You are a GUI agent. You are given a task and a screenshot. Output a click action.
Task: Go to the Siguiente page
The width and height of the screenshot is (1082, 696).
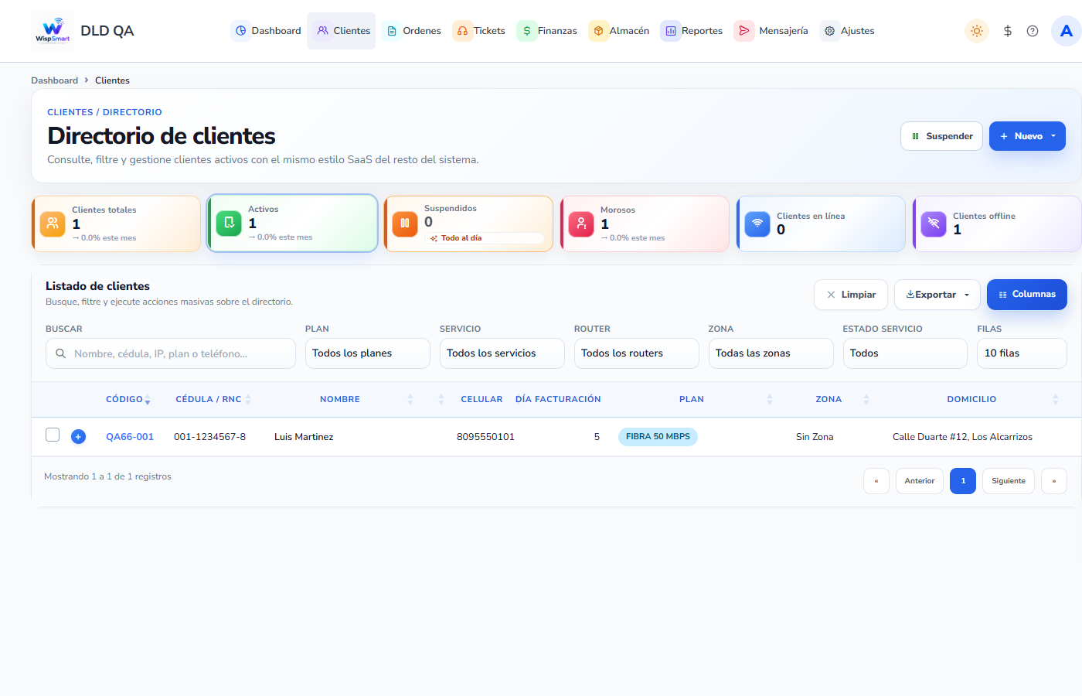1009,481
